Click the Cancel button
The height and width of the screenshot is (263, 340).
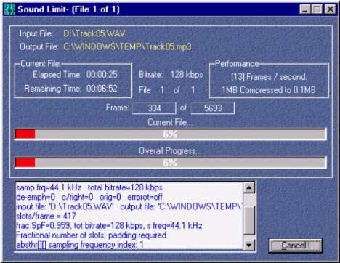pos(296,246)
